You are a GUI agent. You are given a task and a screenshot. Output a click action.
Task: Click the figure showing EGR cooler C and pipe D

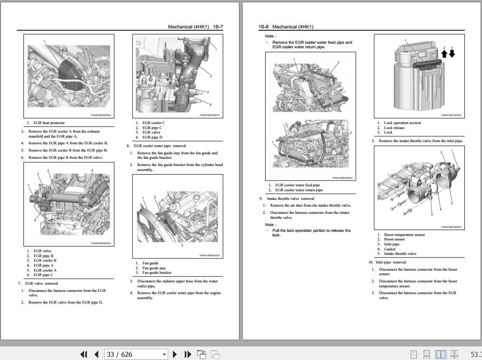pyautogui.click(x=178, y=76)
